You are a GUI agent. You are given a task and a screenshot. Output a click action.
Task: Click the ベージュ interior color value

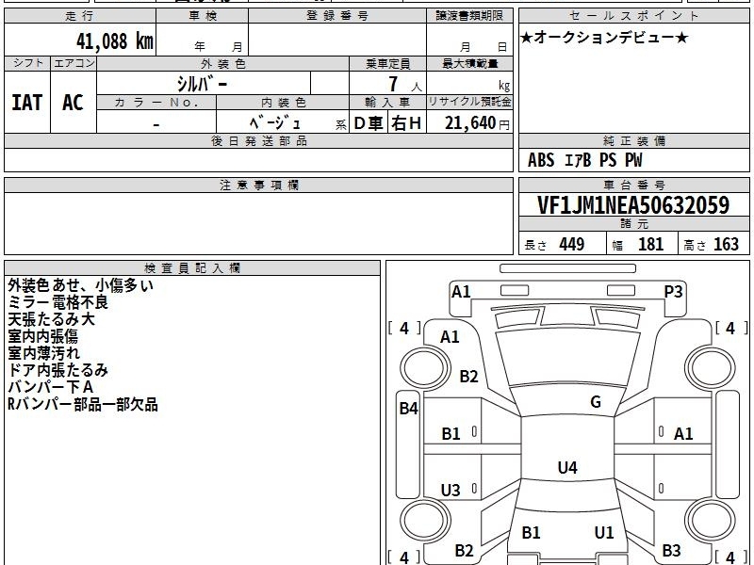click(x=275, y=123)
